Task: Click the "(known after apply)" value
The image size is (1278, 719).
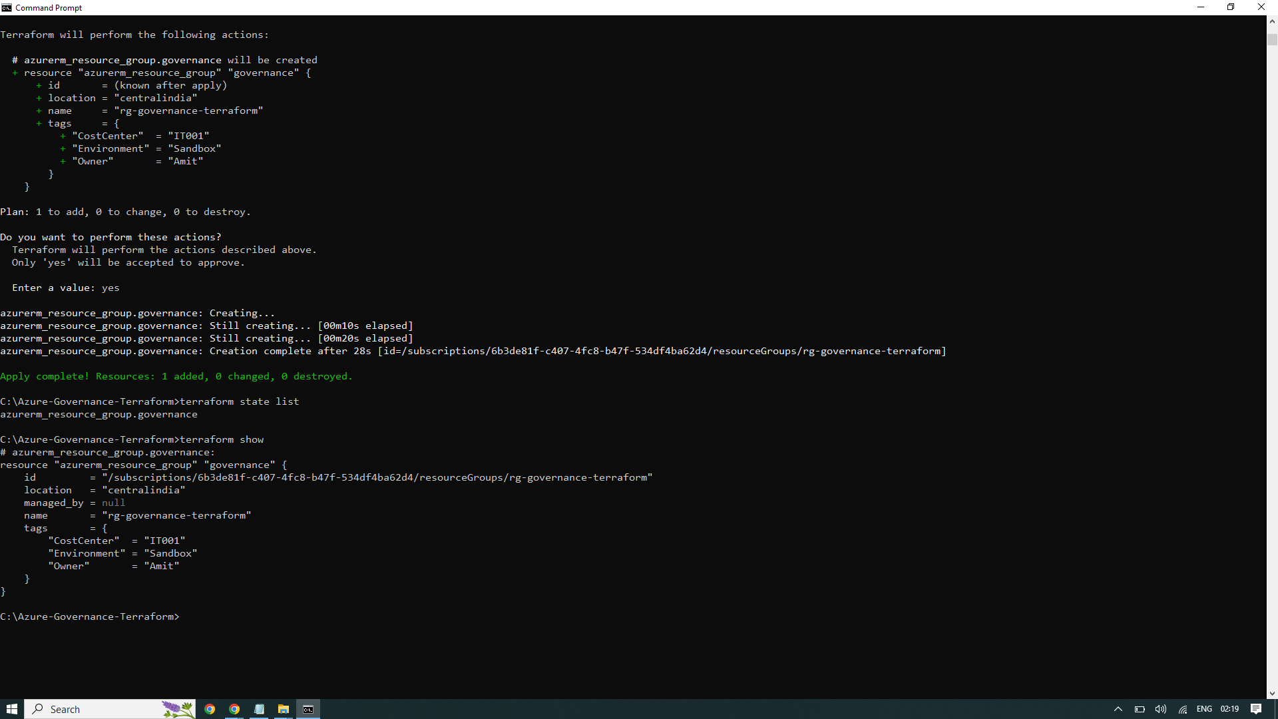Action: coord(170,85)
